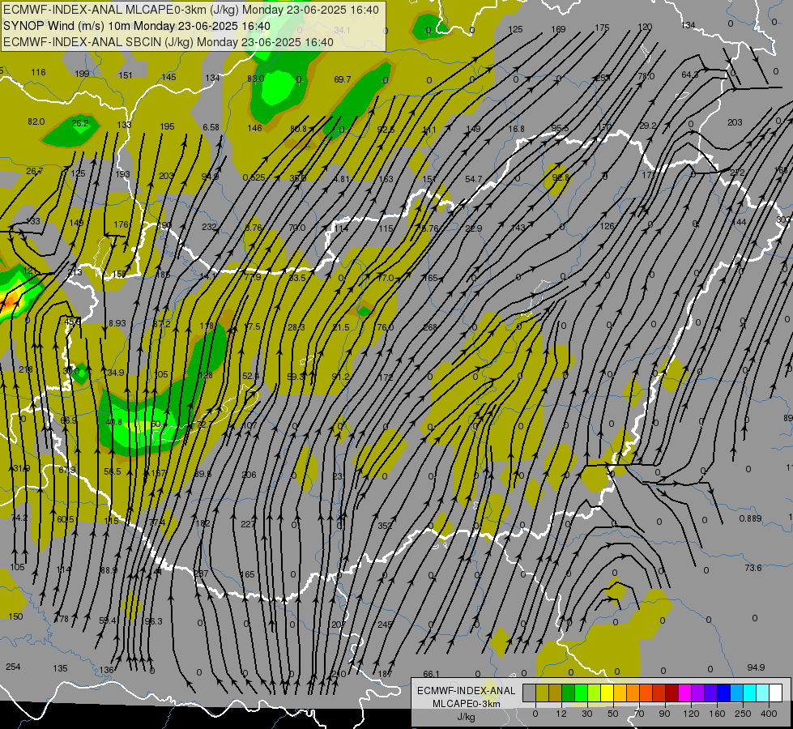The image size is (793, 729).
Task: Pick the pure yellow legend swatch
Action: point(607,693)
